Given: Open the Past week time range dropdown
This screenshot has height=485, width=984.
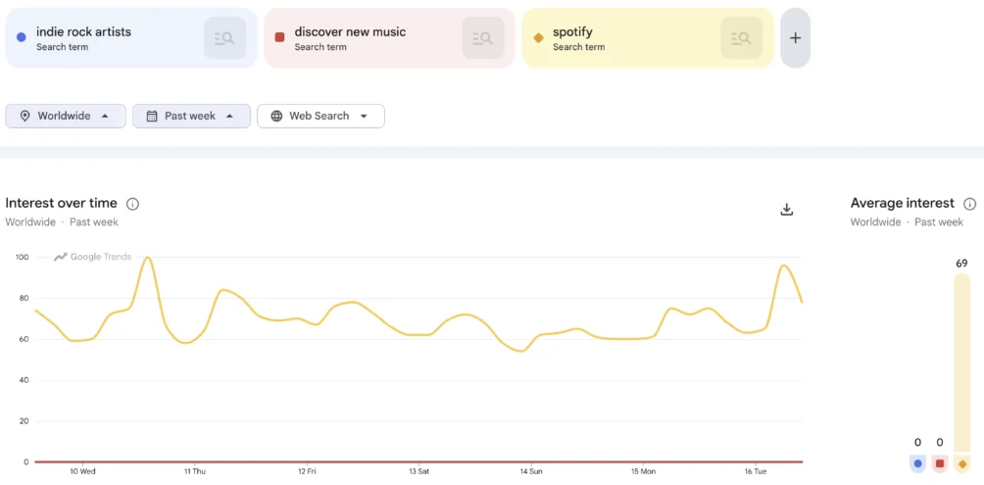Looking at the screenshot, I should point(191,116).
